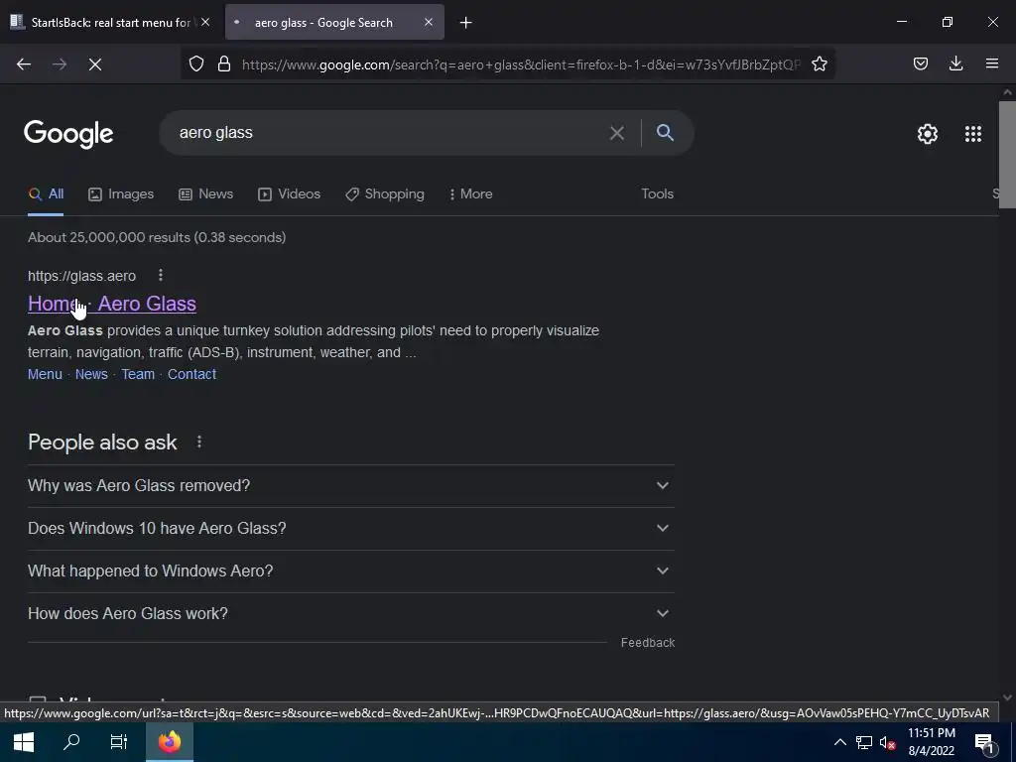Close the aero glass Google Search tab
The width and height of the screenshot is (1016, 762).
(429, 22)
